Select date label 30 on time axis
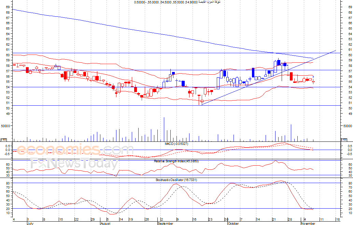Viewport: 353px width, 225px height. pyautogui.click(x=226, y=220)
